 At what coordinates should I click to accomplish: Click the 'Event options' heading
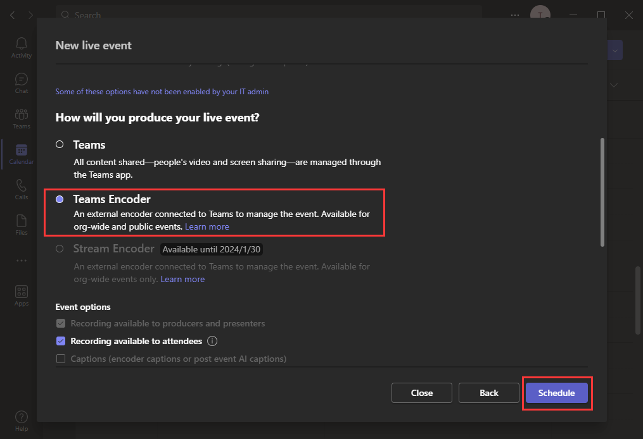pyautogui.click(x=83, y=307)
